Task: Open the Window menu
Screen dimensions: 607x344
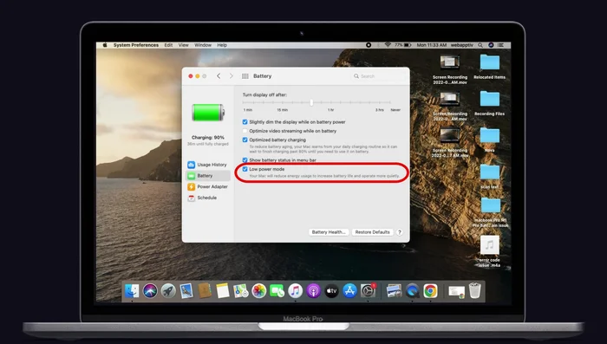Action: click(x=203, y=45)
